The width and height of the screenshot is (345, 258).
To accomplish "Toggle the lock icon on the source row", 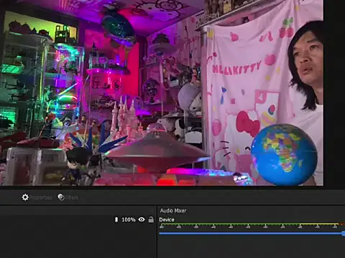I will pyautogui.click(x=151, y=219).
